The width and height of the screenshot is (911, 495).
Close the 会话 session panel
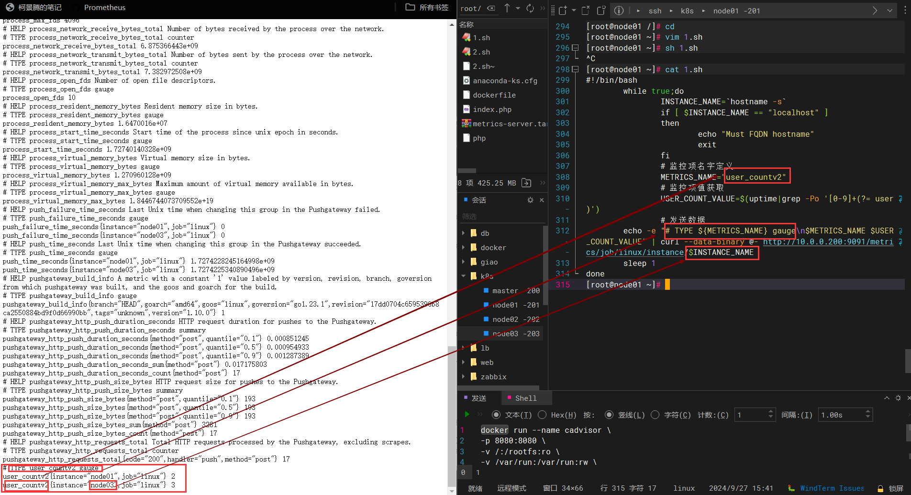tap(542, 200)
